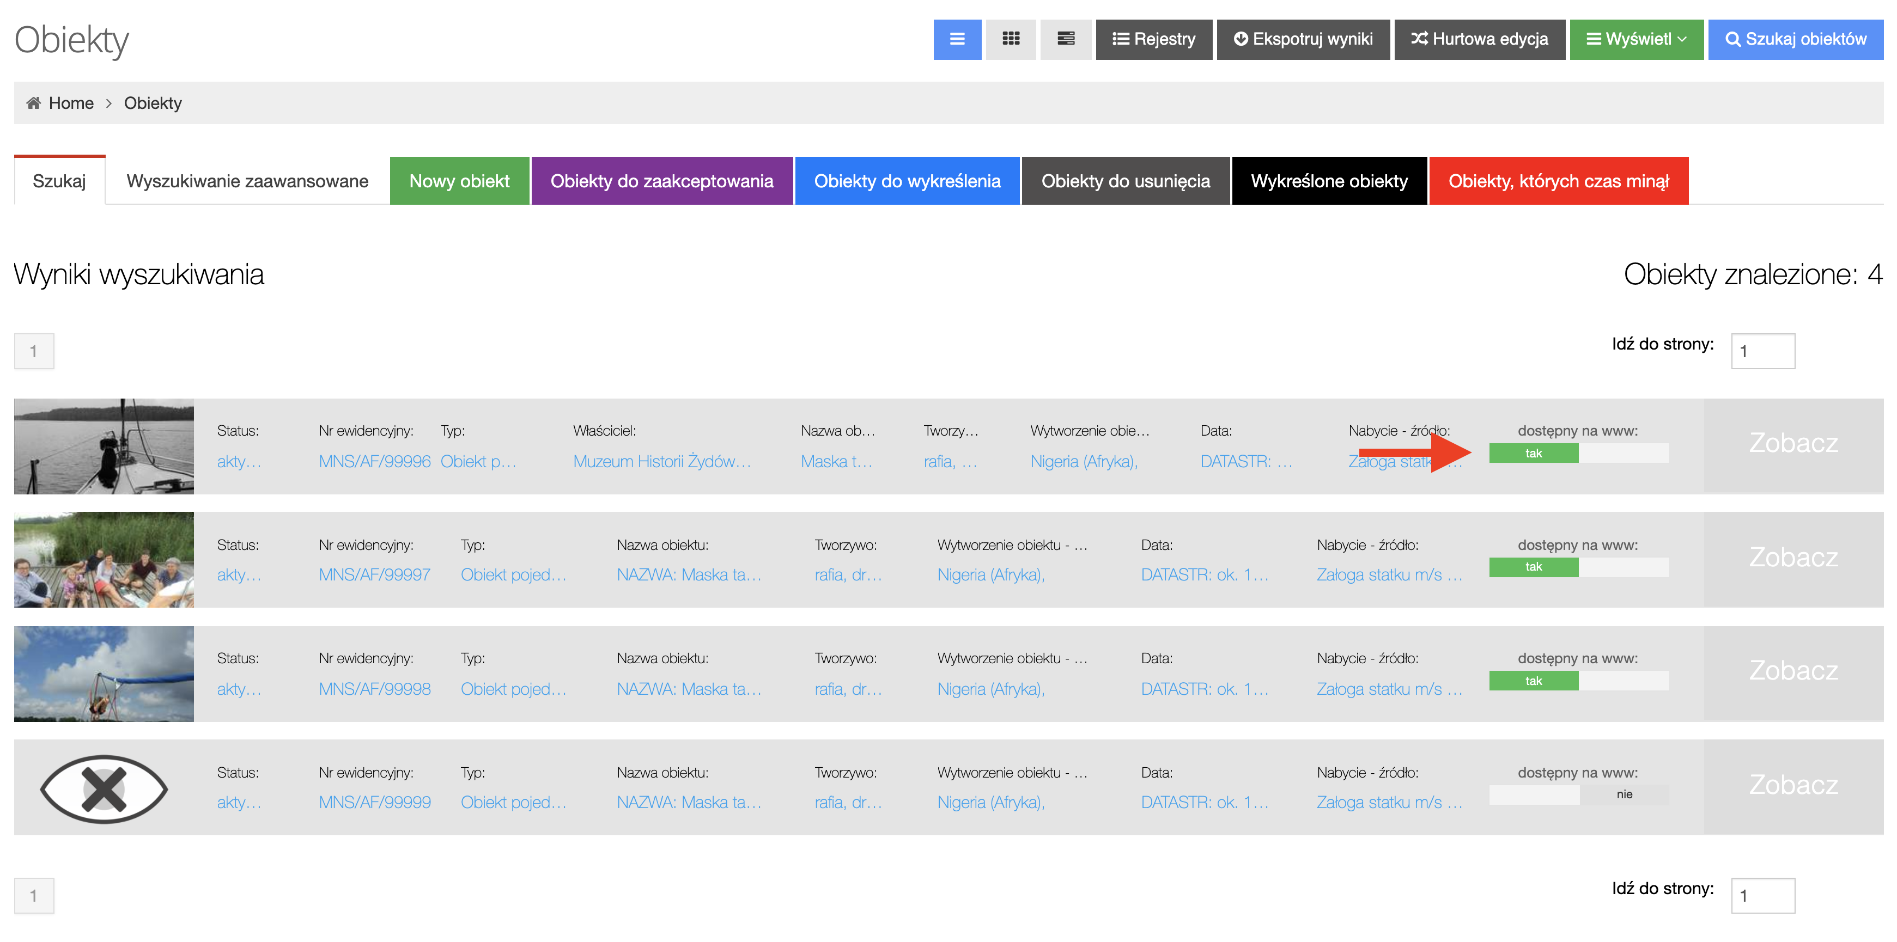Click the Home icon in breadcrumb

click(33, 103)
